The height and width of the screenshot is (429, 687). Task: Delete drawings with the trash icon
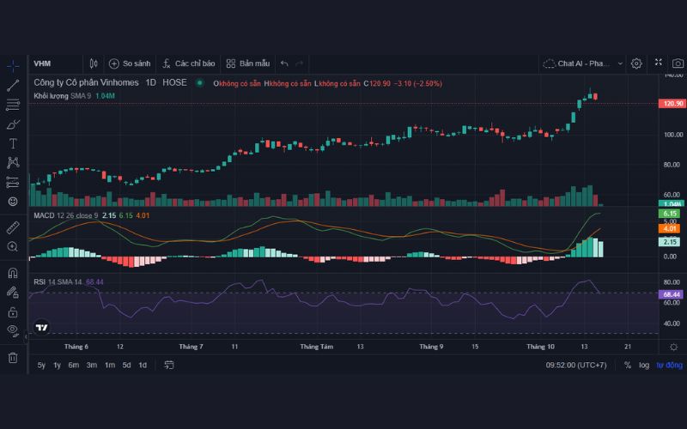point(13,358)
